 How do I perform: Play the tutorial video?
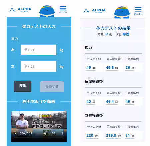tap(15, 133)
